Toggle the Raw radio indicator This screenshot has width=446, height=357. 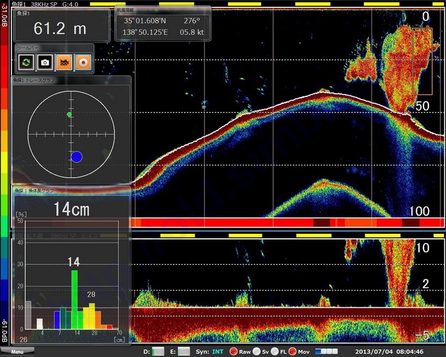[234, 351]
